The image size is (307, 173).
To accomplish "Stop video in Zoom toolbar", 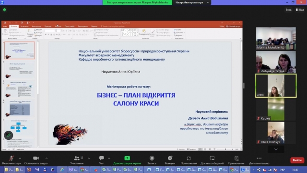I will [36, 160].
